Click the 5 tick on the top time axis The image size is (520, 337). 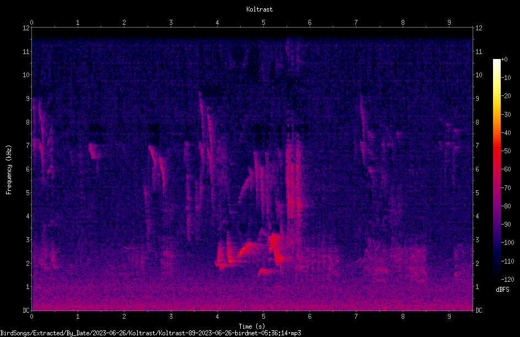coord(264,22)
